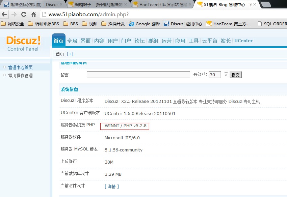Open the 群组 admin menu
The height and width of the screenshot is (197, 287).
153,41
